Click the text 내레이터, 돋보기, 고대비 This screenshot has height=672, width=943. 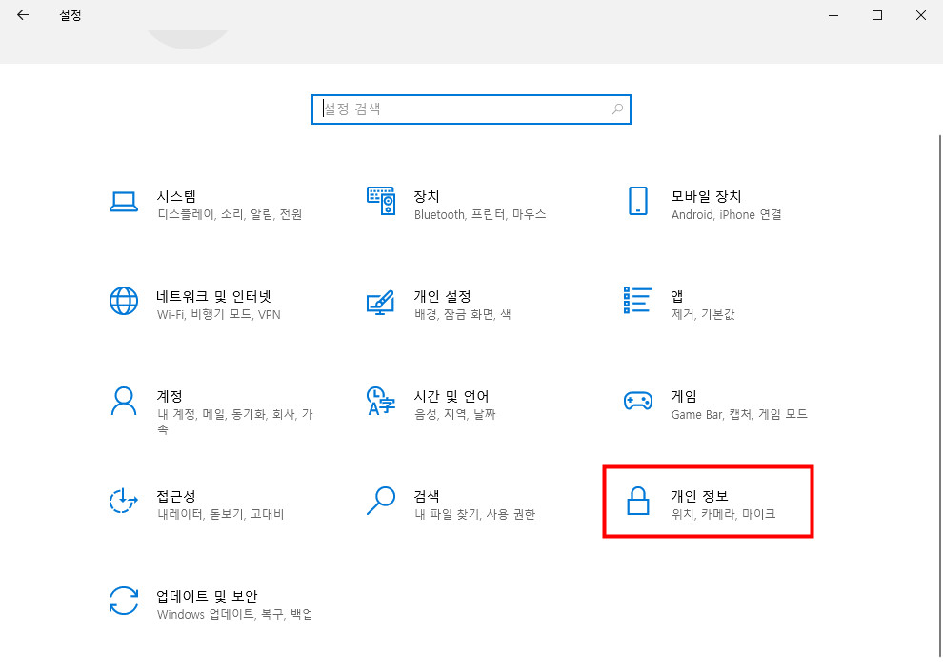pyautogui.click(x=220, y=514)
